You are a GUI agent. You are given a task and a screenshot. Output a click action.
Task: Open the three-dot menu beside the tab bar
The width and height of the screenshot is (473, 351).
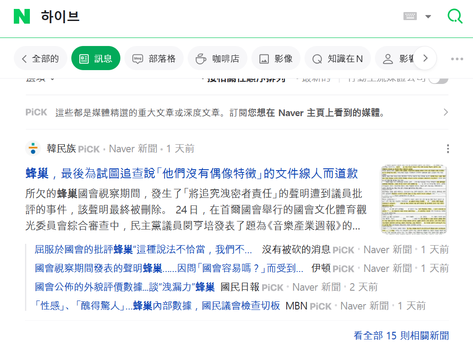coord(457,59)
